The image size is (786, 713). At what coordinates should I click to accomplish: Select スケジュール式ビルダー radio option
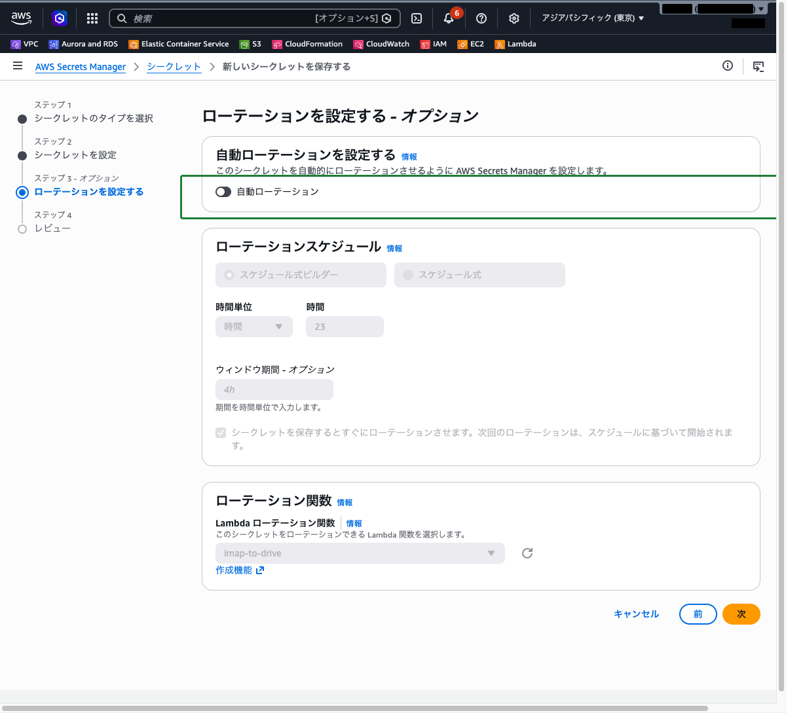(301, 275)
